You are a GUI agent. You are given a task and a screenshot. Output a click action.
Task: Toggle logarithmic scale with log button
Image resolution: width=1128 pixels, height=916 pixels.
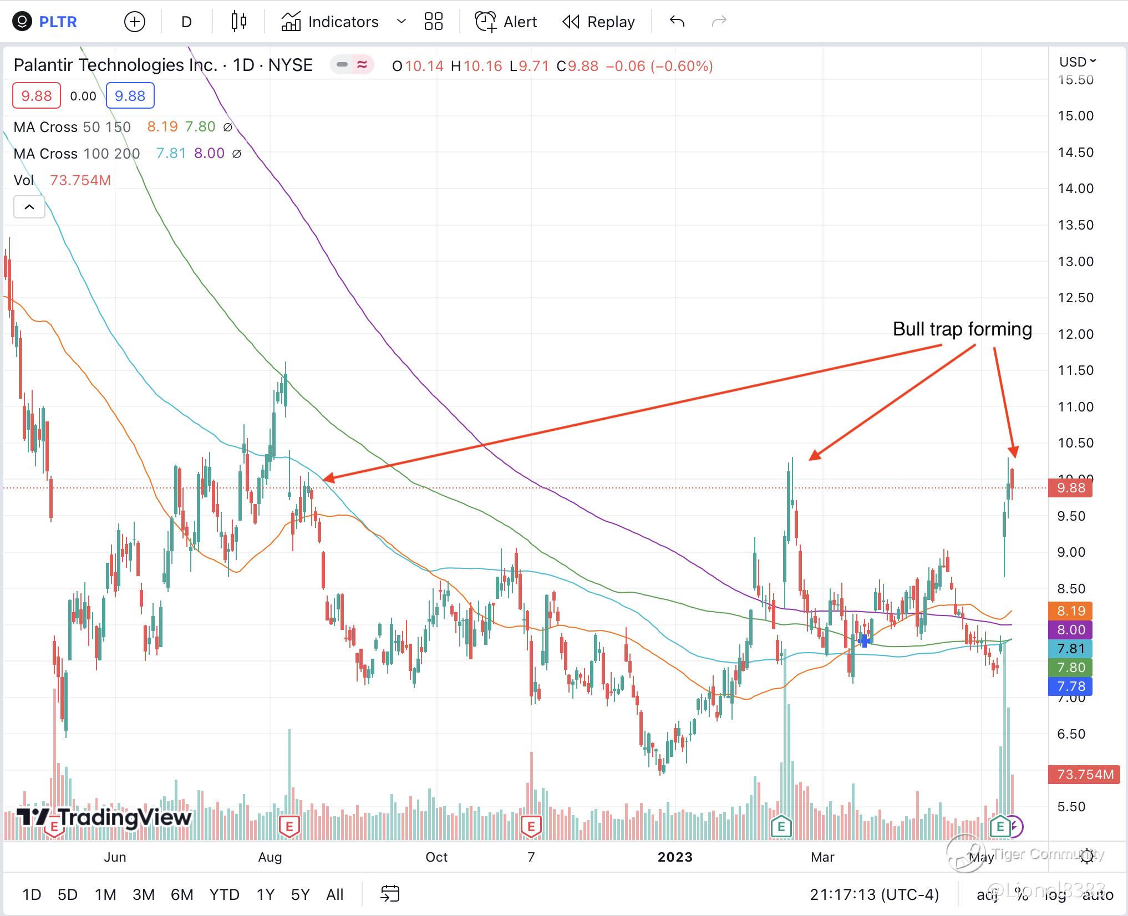[x=1055, y=895]
